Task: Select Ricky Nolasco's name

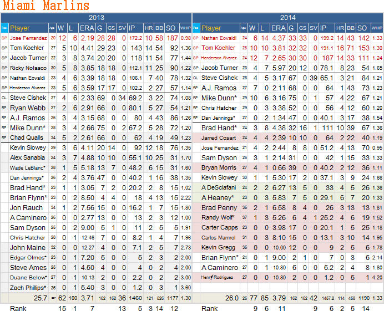Action: [28, 68]
